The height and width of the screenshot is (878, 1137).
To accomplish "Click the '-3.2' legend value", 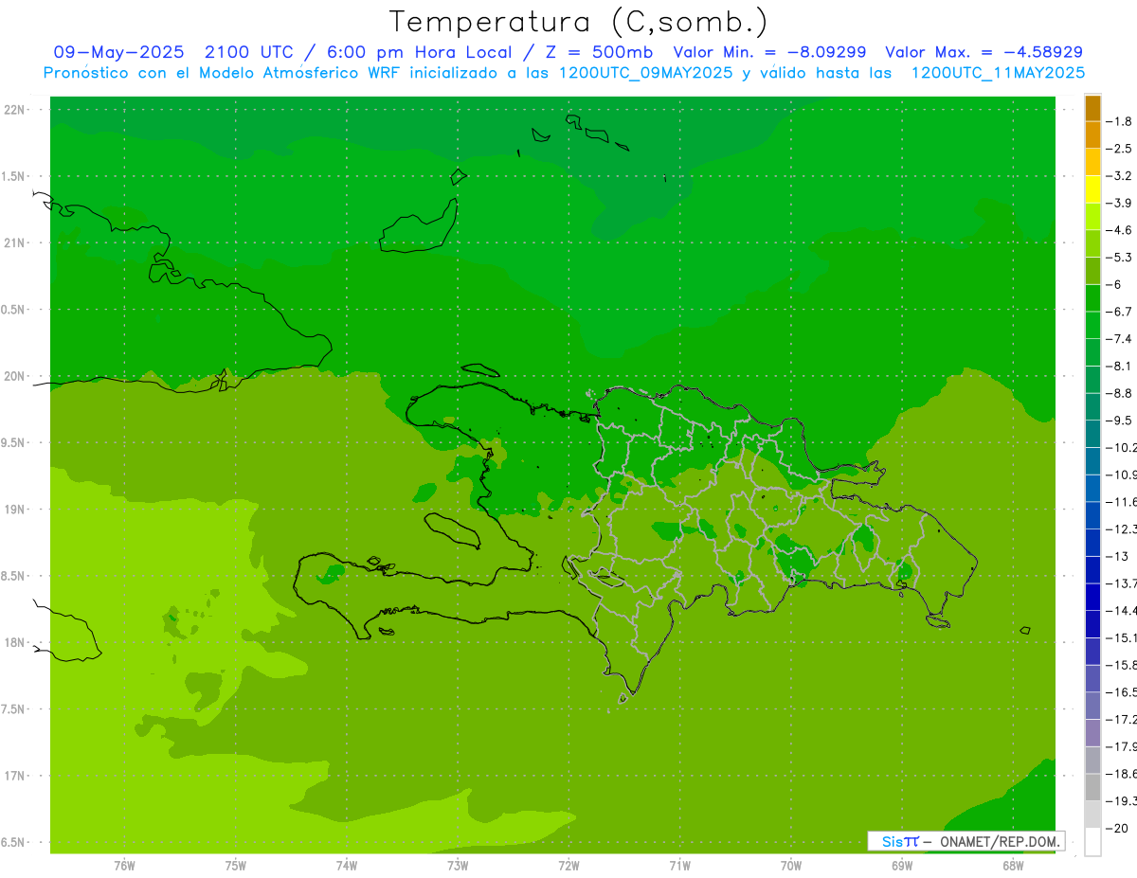I will click(x=1119, y=176).
